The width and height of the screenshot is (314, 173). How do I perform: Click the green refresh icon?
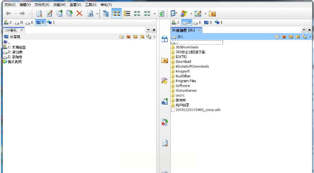pos(161,13)
